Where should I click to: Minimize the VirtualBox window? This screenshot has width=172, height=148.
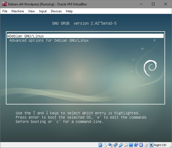(x=141, y=4)
